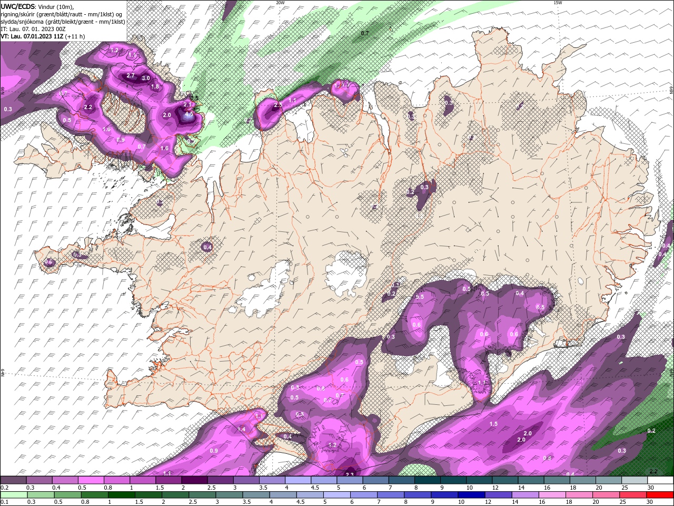The image size is (674, 506).
Task: Click light lavender swatch labeled 4, snow scale
Action: (x=298, y=480)
